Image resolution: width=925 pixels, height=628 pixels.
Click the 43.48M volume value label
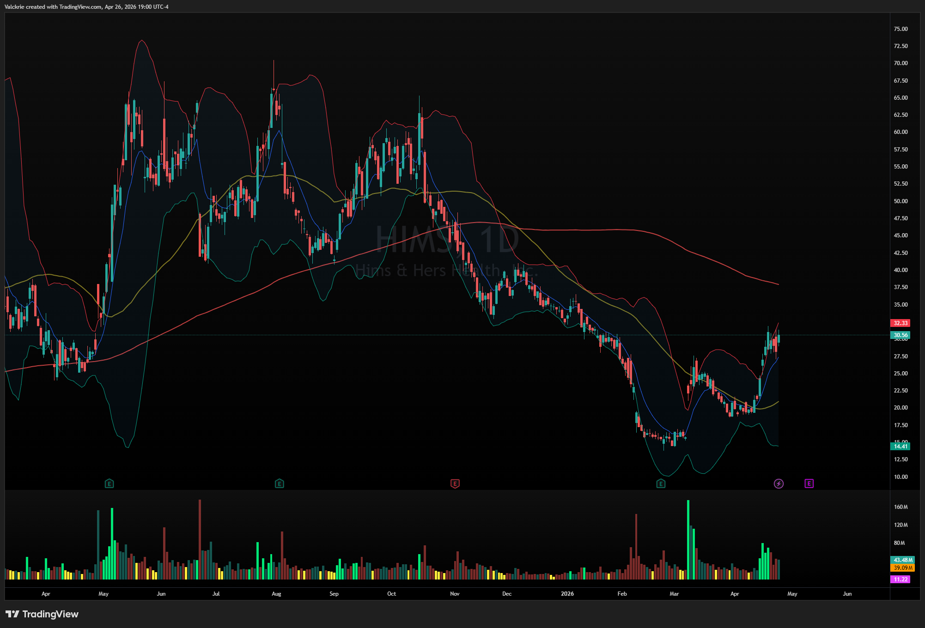[x=902, y=560]
